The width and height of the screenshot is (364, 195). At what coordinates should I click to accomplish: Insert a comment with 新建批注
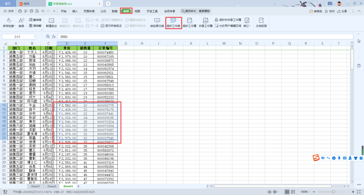click(51, 22)
